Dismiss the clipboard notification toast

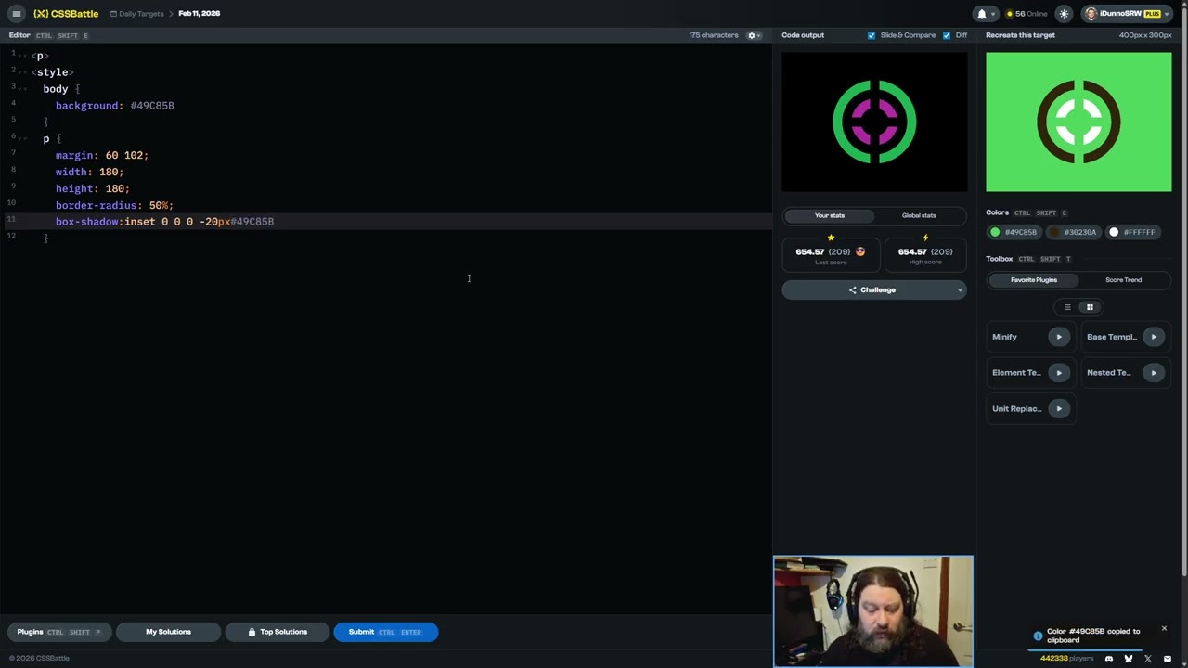tap(1164, 629)
